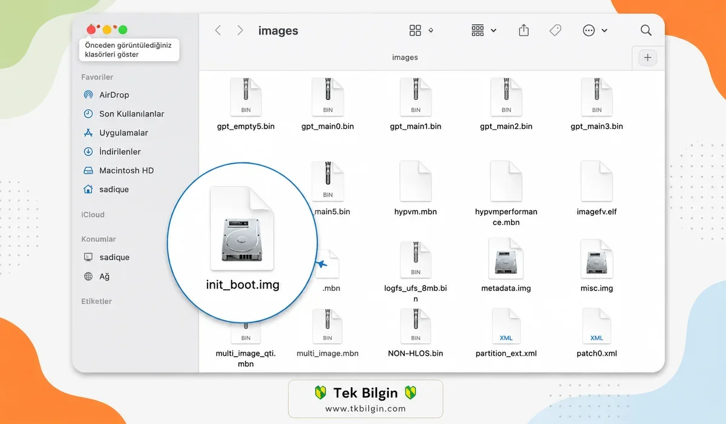726x424 pixels.
Task: Select the partition_ext.xml file
Action: coord(506,334)
